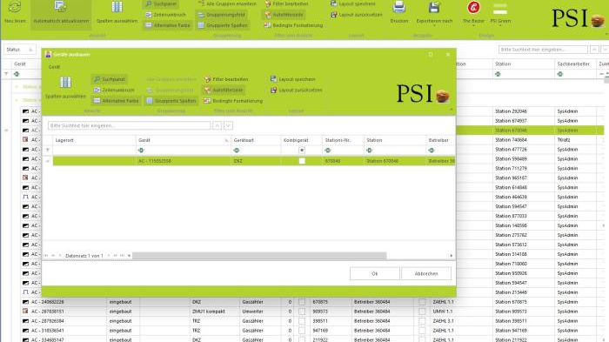Toggle Alternative Farbe in dialog ribbon
Image resolution: width=609 pixels, height=342 pixels.
tap(116, 101)
